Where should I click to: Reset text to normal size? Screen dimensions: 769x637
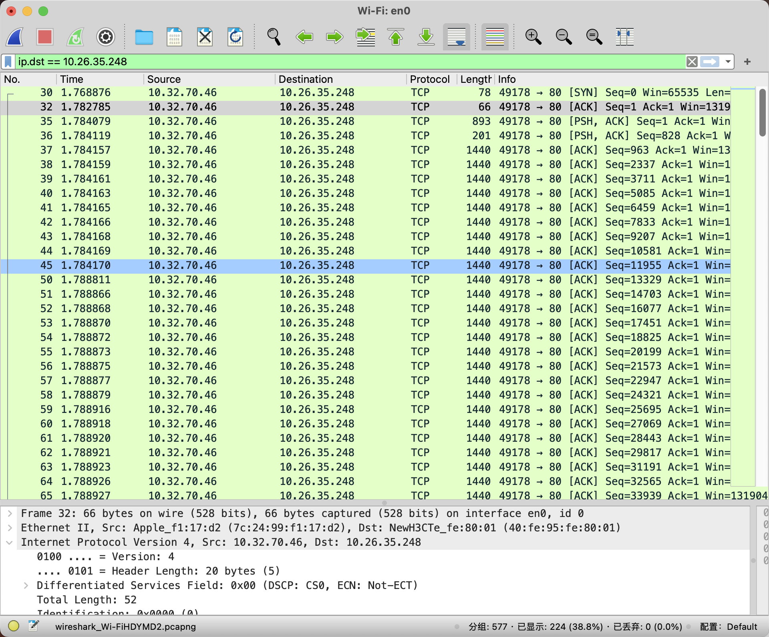(594, 37)
